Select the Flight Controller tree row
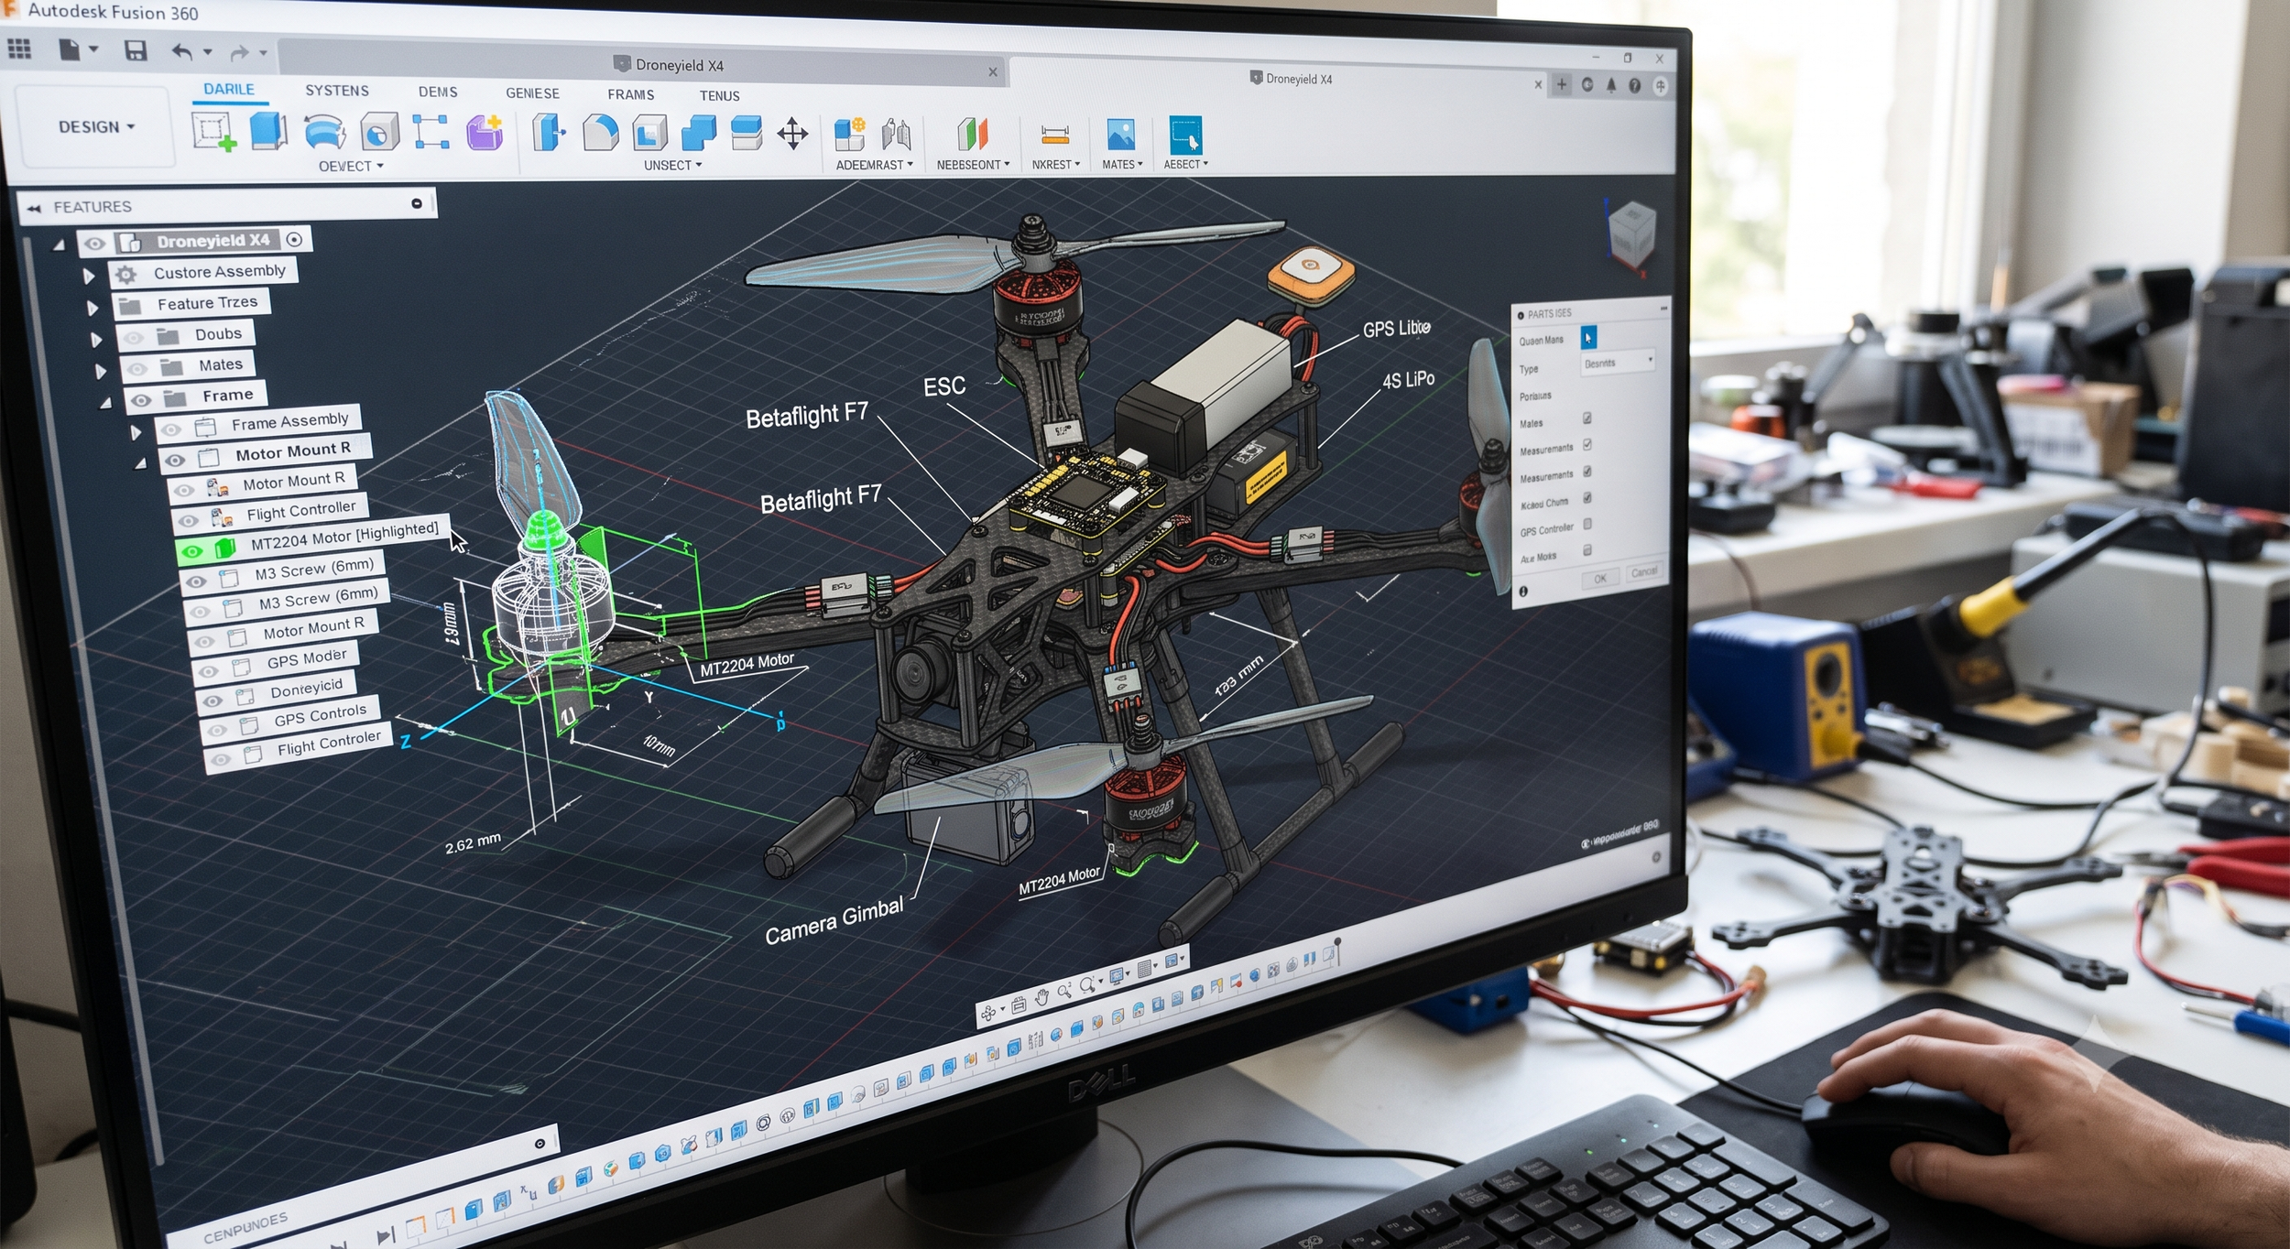Viewport: 2290px width, 1249px height. (272, 513)
